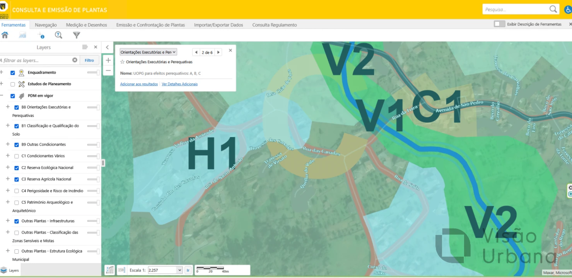Zoom out on the map
Screen dimensions: 572x278
click(x=108, y=70)
